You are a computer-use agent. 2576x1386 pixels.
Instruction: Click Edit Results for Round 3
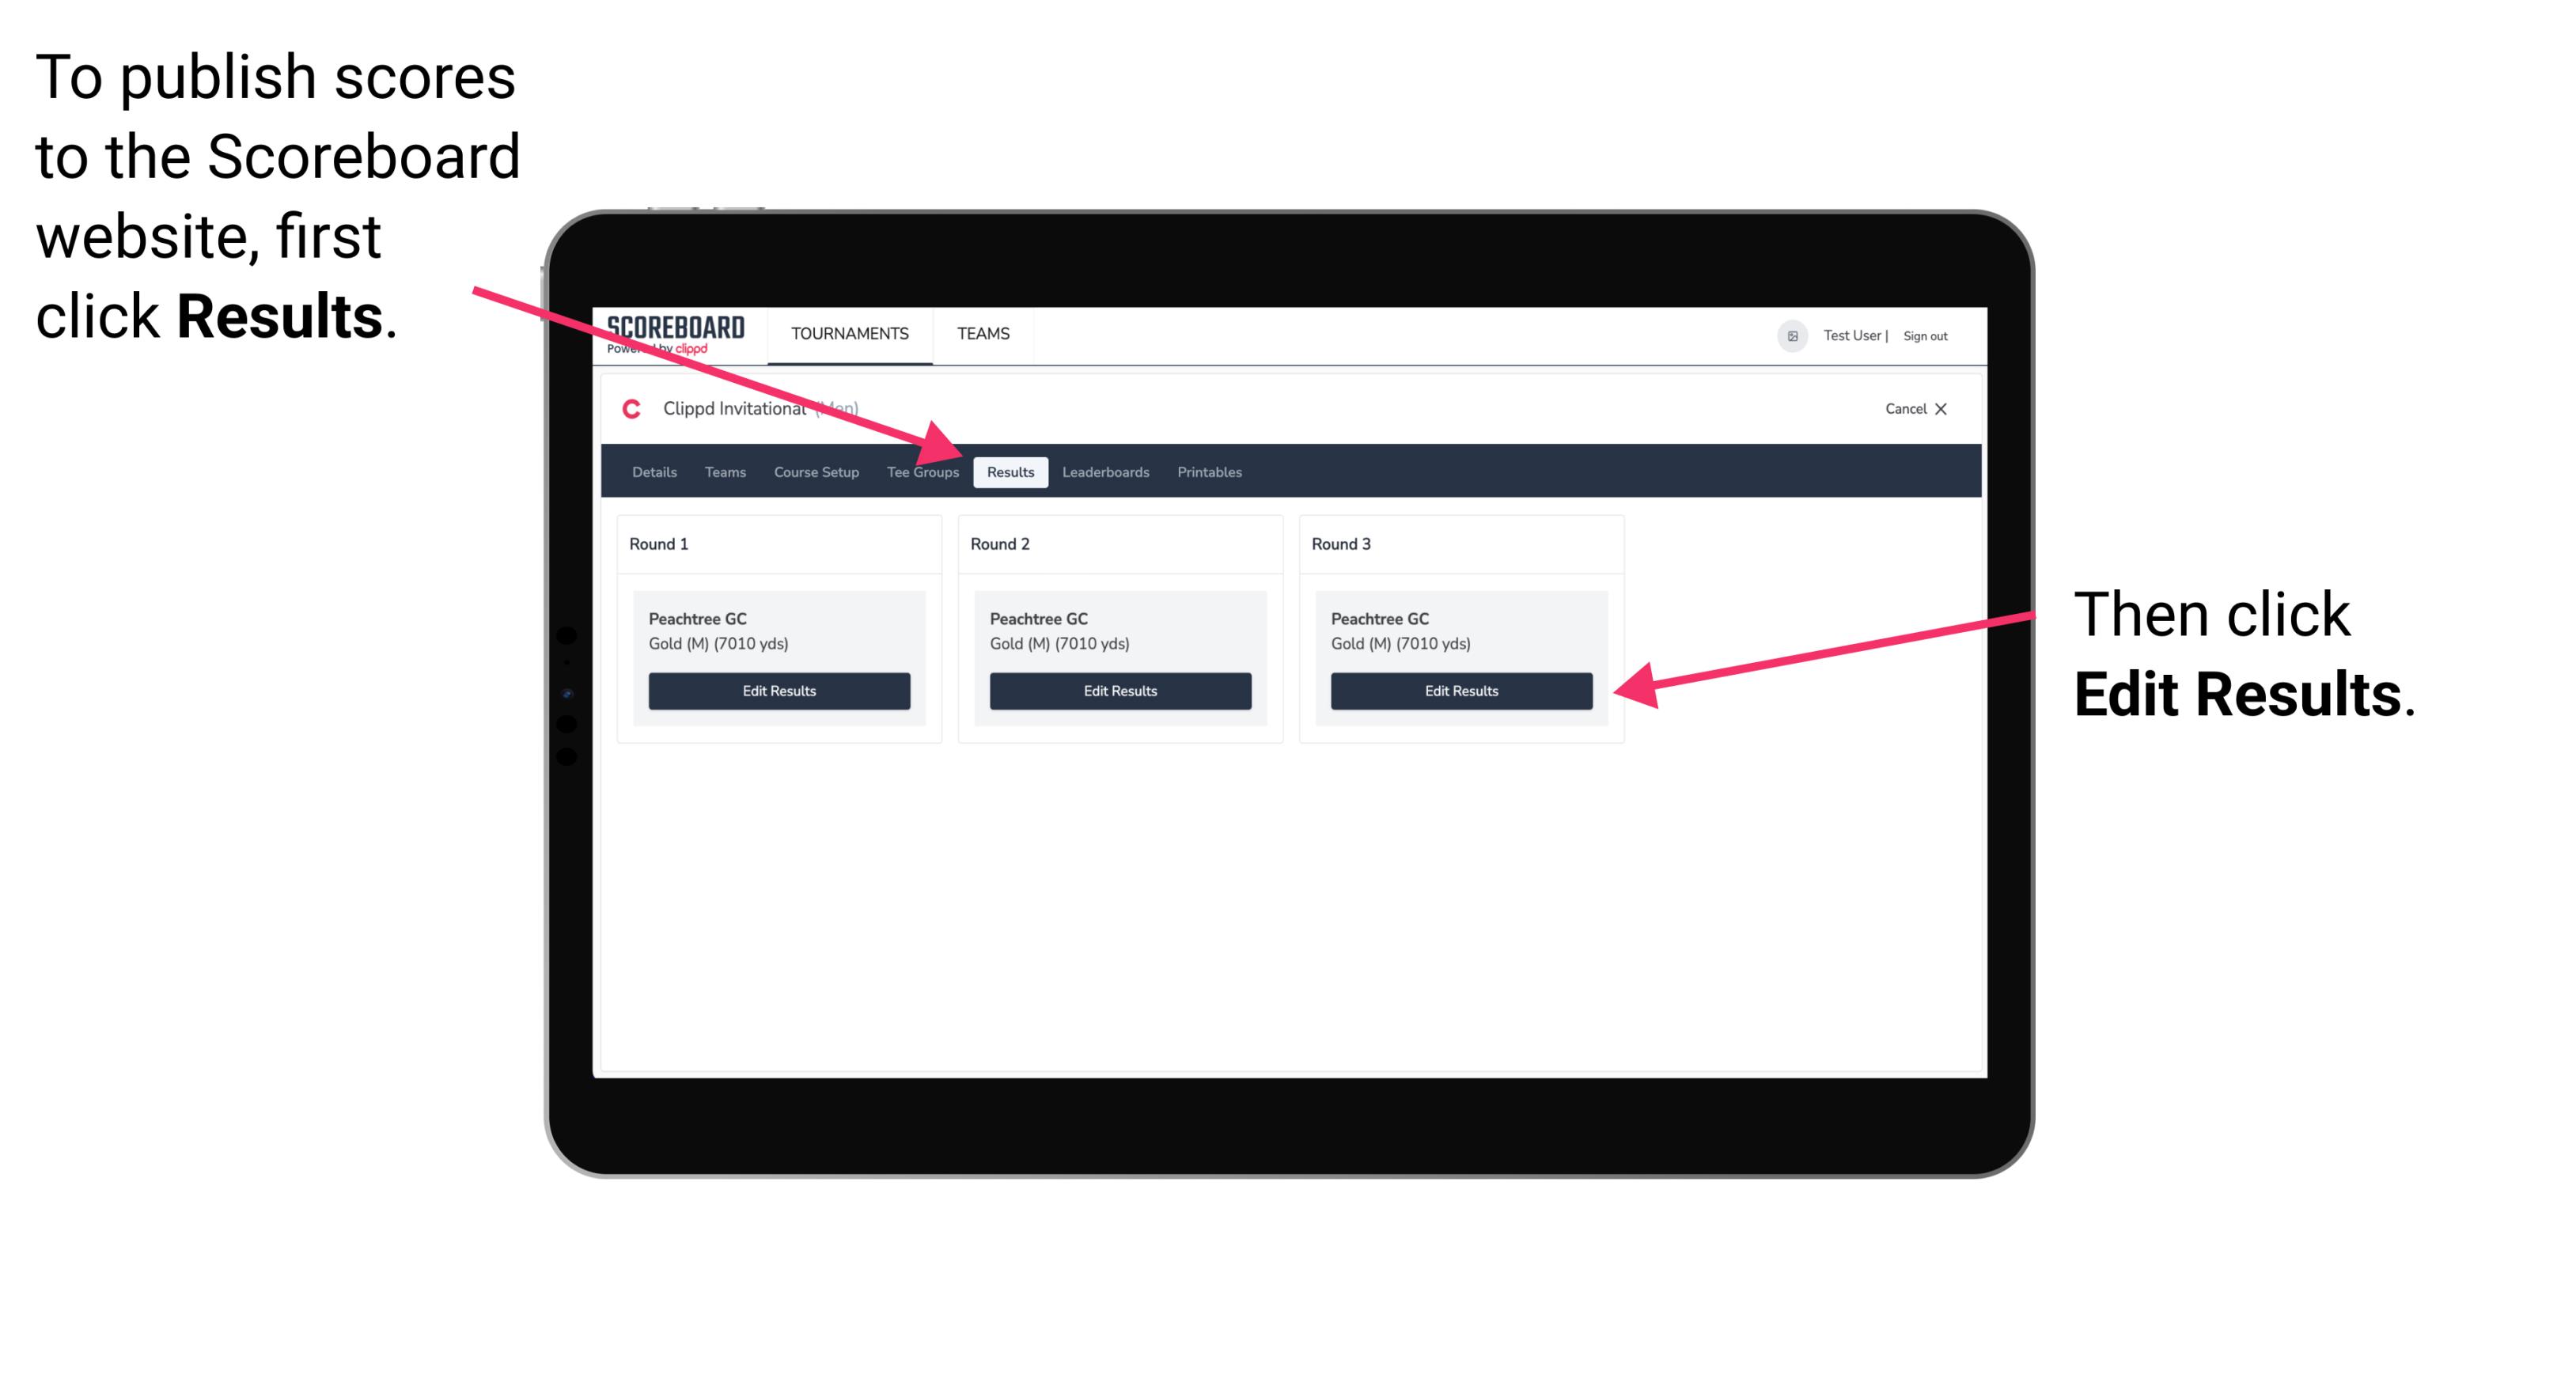pos(1460,691)
